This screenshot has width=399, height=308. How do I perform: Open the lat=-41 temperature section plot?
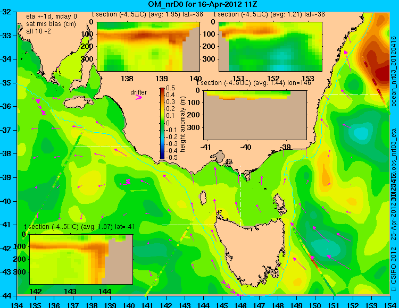(81, 259)
